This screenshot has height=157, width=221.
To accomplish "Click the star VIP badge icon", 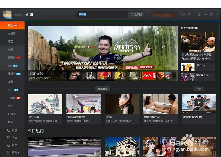I will point(27,15).
